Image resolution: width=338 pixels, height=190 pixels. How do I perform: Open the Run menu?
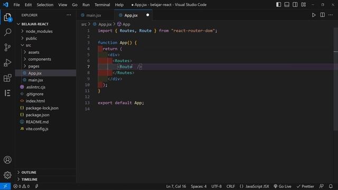tap(86, 5)
